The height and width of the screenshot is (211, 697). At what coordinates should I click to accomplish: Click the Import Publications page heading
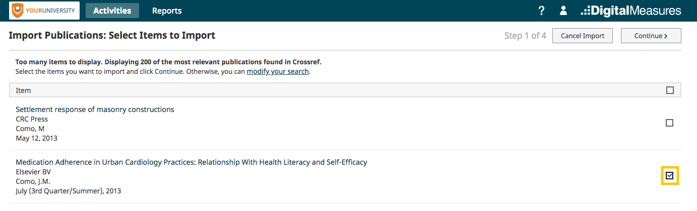(x=112, y=36)
